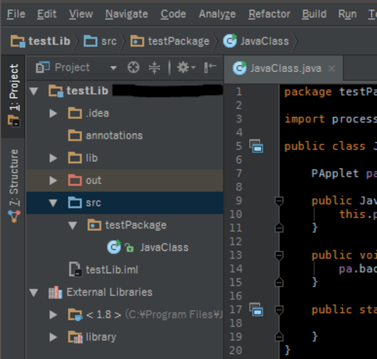This screenshot has height=359, width=377.
Task: Click the hide Project panel icon
Action: coord(210,68)
